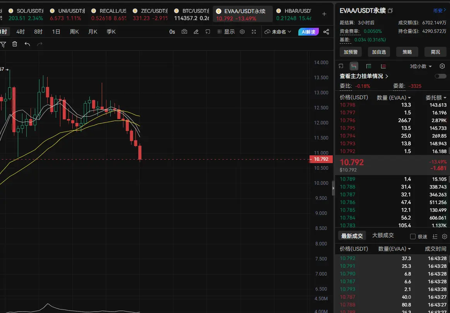
Task: Enter fullscreen chart mode
Action: click(254, 32)
